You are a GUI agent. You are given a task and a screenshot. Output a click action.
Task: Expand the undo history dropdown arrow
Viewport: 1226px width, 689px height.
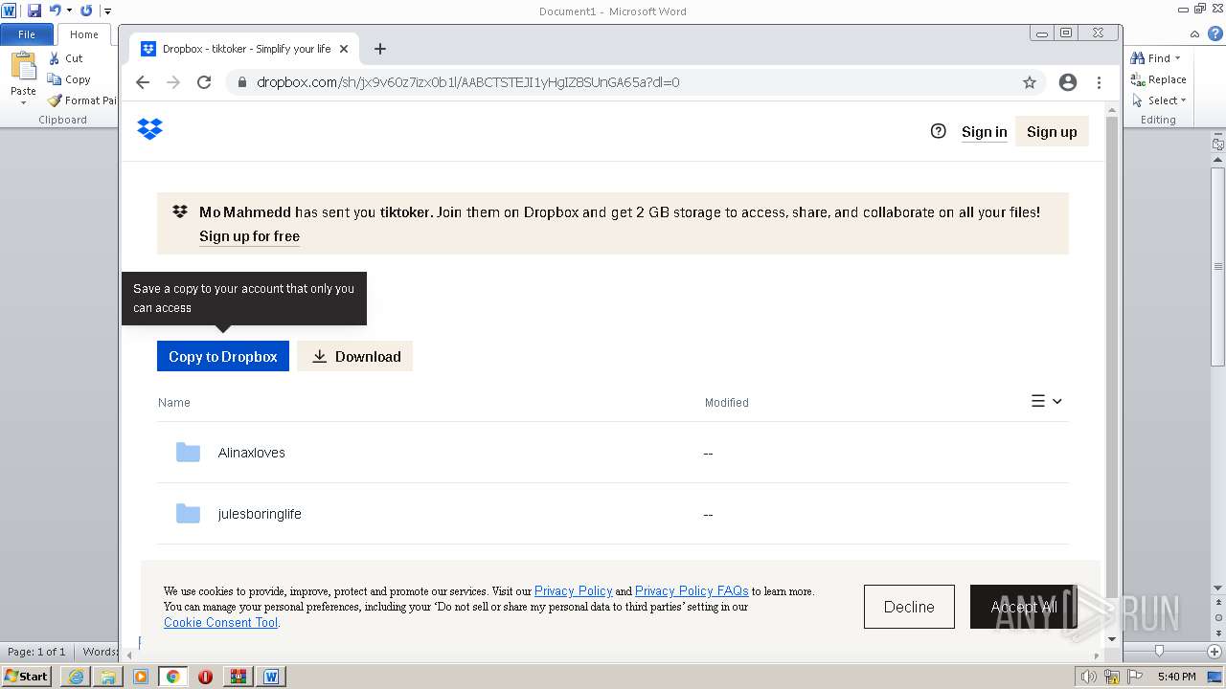tap(69, 11)
